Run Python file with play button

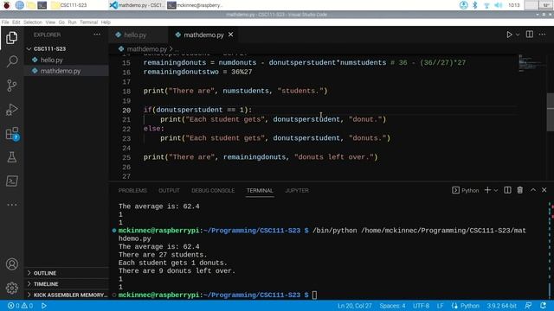point(509,35)
